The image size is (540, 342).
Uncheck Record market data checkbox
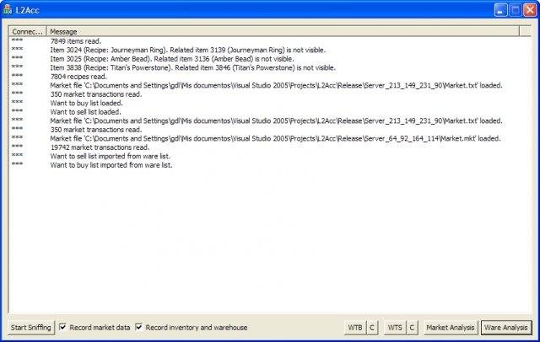[x=63, y=327]
